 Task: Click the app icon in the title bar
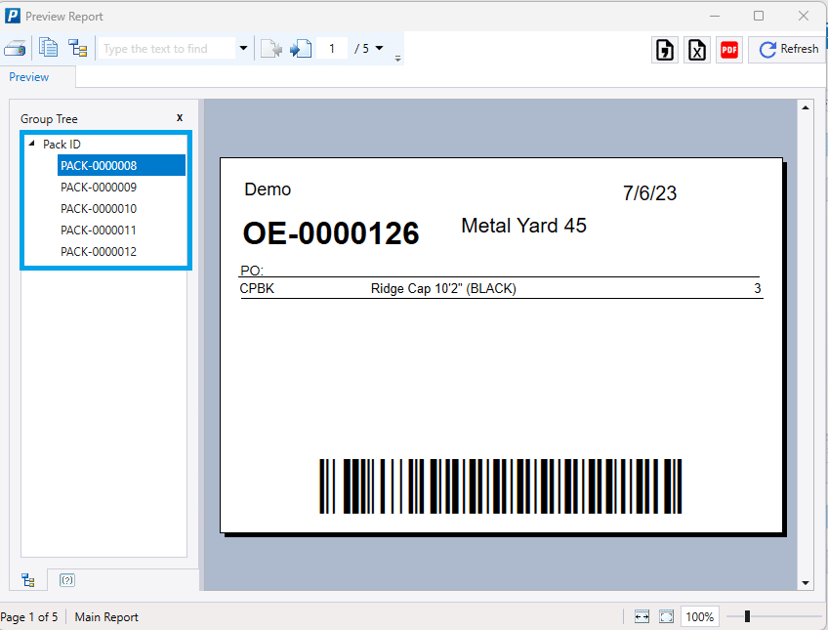pyautogui.click(x=12, y=16)
